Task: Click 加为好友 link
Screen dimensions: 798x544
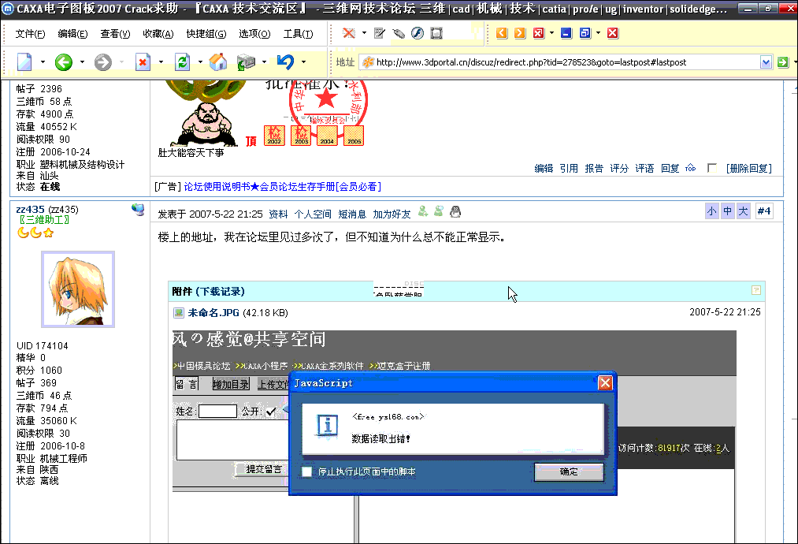Action: point(392,214)
